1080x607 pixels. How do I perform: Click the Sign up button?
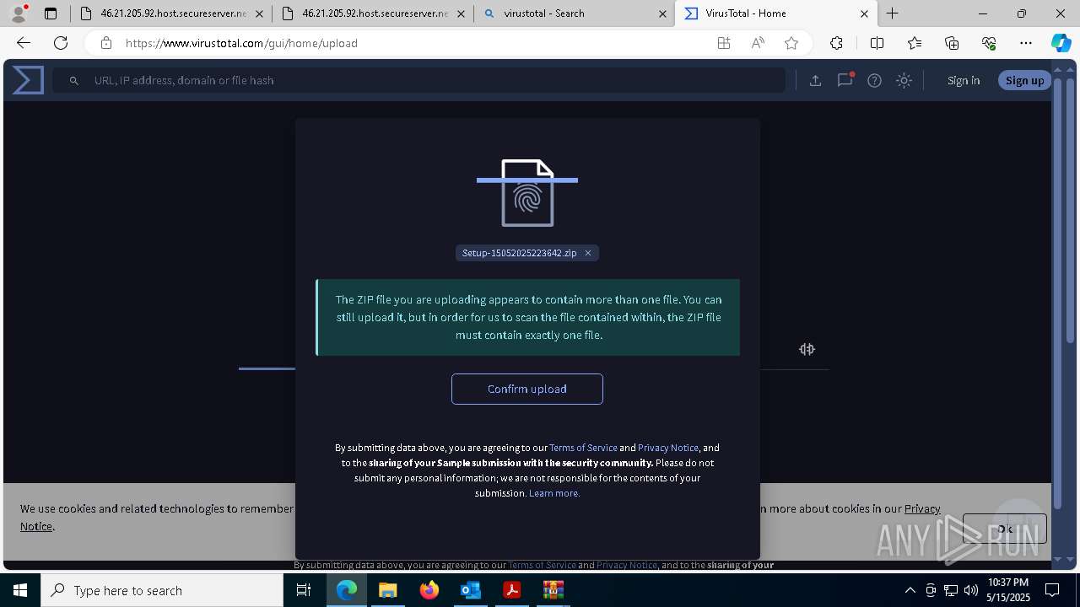[x=1025, y=80]
